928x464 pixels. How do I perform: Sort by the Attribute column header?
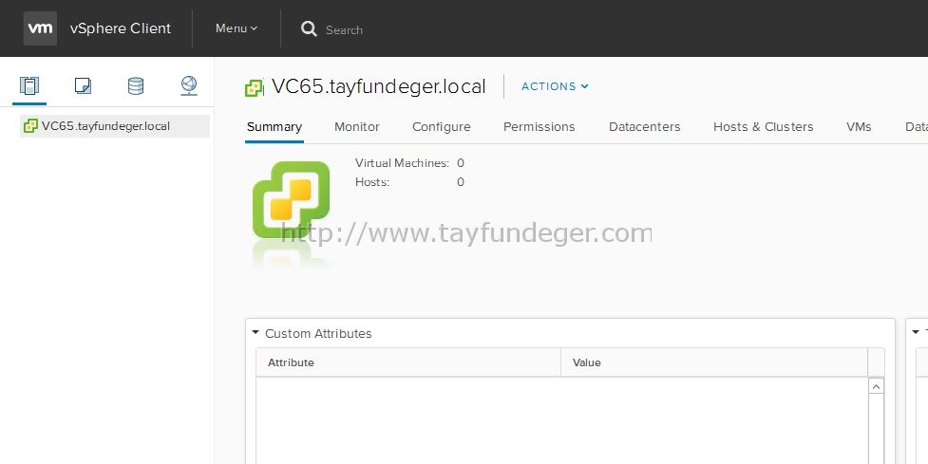pyautogui.click(x=408, y=362)
